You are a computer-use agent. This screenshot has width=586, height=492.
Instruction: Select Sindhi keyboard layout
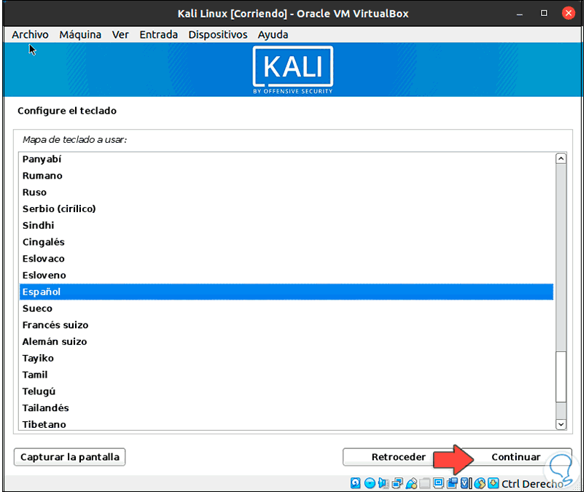pos(286,225)
